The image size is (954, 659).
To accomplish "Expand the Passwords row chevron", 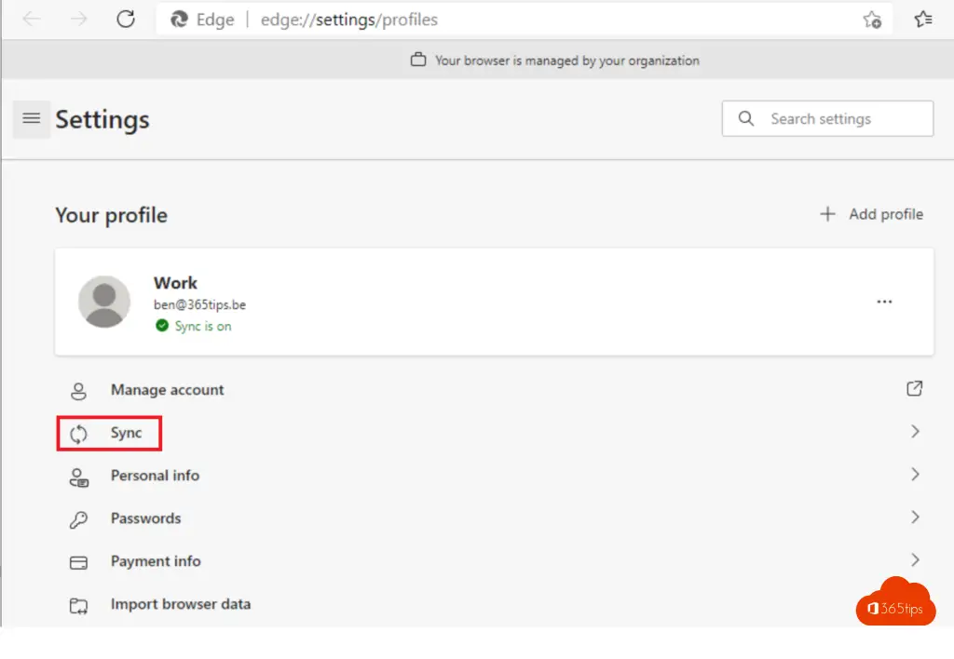I will 915,518.
